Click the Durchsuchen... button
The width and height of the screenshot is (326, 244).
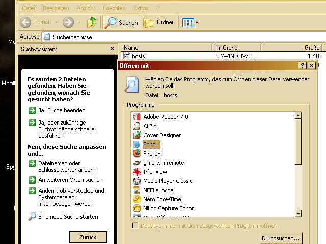[281, 238]
